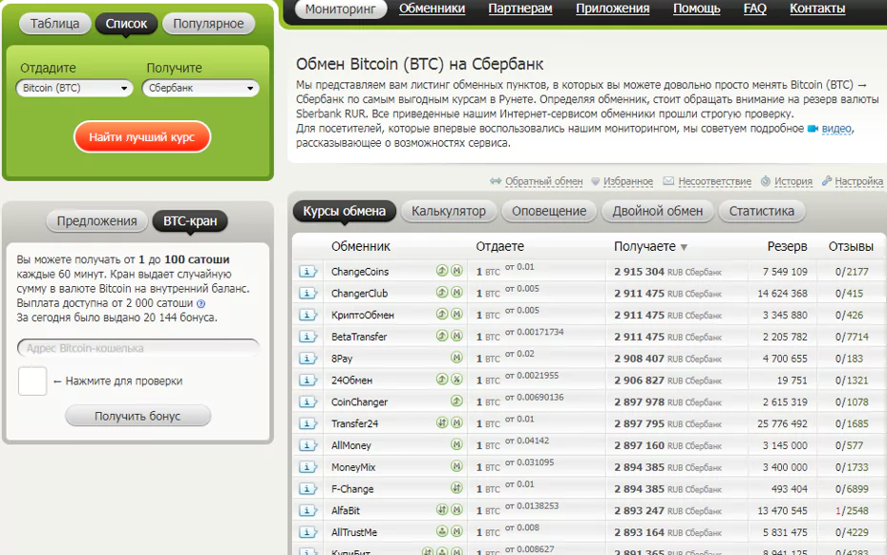
Task: Click up-arrow badge in ChangerClub row
Action: click(x=442, y=292)
